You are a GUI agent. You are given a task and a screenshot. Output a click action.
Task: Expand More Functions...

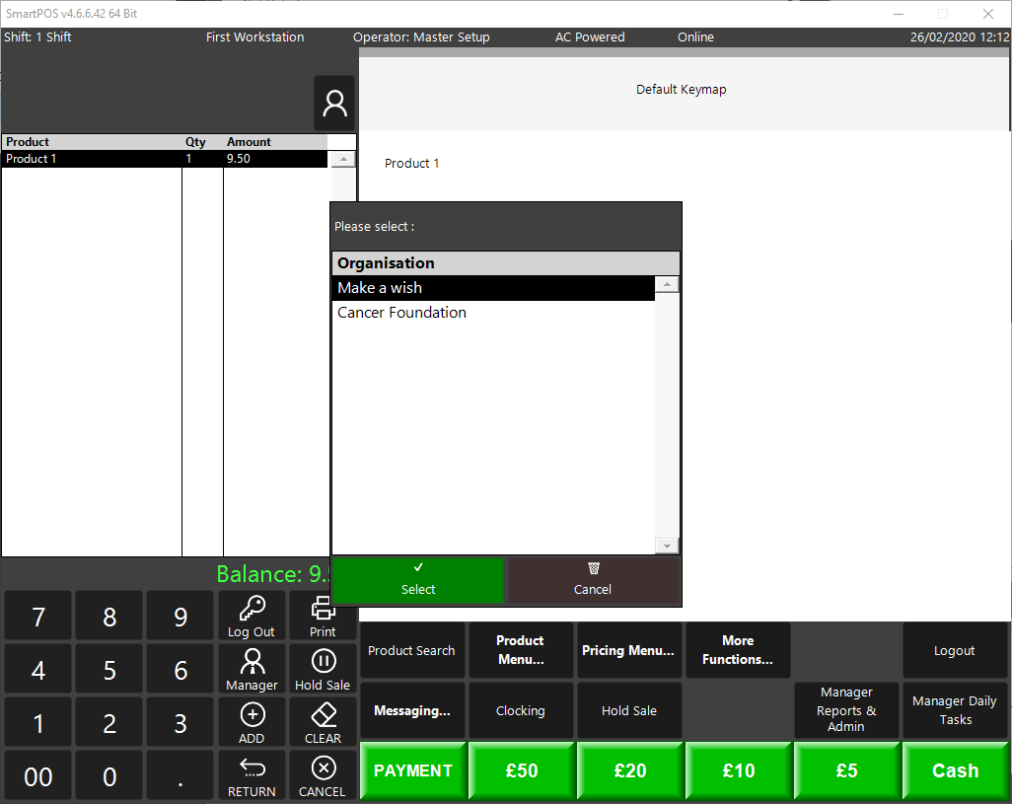(x=738, y=650)
